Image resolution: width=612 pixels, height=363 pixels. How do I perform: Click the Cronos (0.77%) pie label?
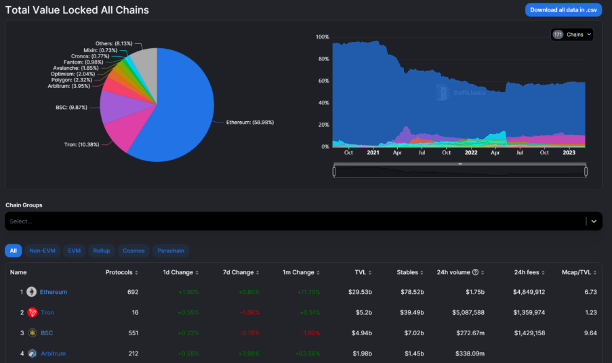(90, 56)
